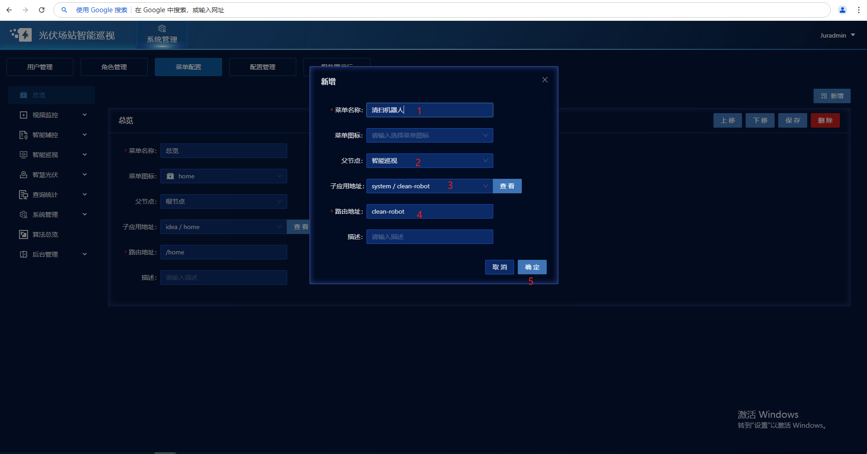
Task: Open the dialog 父节点 dropdown showing 智能巡视
Action: (429, 161)
